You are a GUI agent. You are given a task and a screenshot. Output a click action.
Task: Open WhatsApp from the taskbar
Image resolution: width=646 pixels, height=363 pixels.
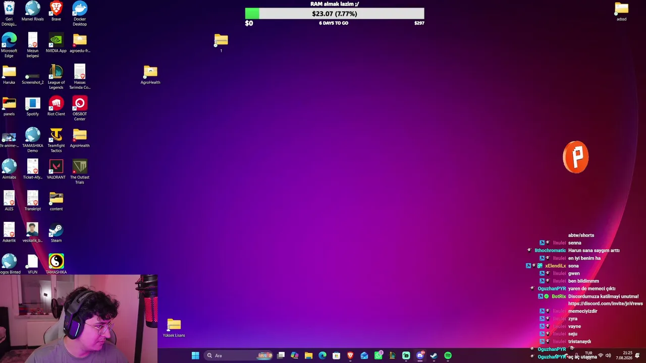(378, 355)
